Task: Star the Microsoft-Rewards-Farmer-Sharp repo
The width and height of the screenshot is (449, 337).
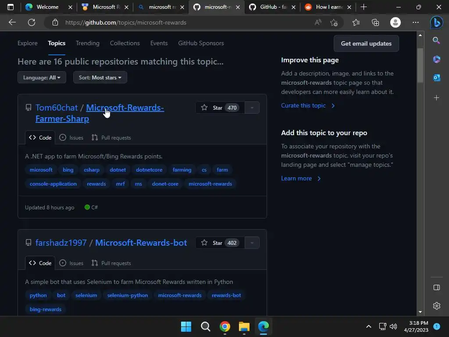Action: click(220, 108)
